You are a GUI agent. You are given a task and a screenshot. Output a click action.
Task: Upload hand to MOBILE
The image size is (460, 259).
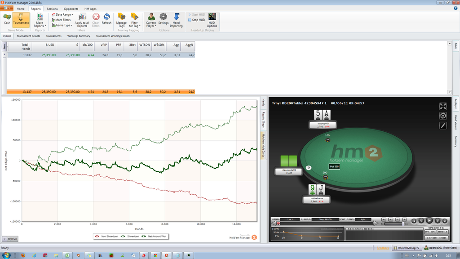click(442, 232)
